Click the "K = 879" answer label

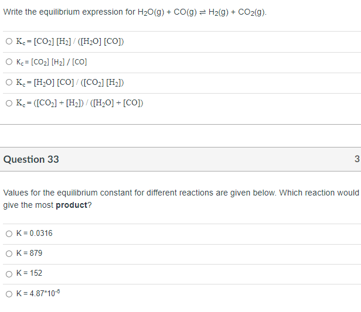pyautogui.click(x=29, y=253)
